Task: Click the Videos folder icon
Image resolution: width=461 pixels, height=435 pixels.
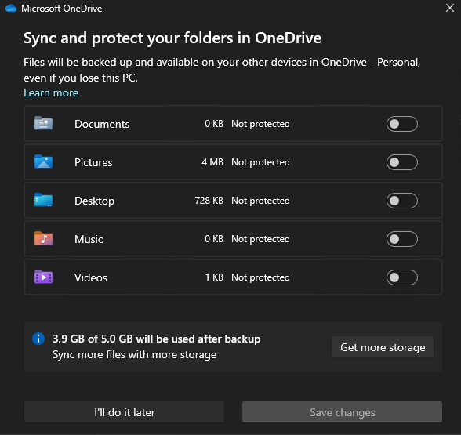Action: click(44, 277)
